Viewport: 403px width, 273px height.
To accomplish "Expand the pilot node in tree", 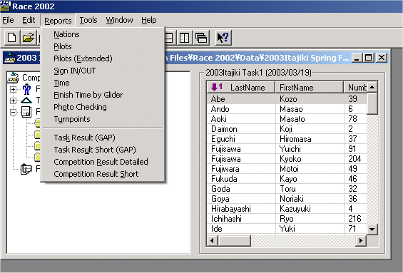I will [x=13, y=89].
